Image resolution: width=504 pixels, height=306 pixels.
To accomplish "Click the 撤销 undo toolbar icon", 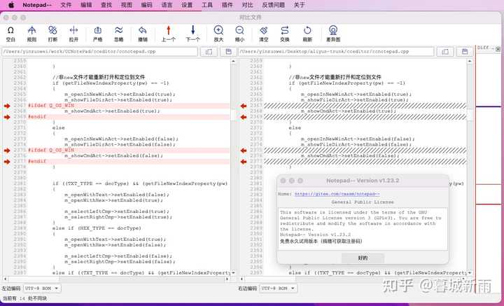I will click(x=143, y=34).
